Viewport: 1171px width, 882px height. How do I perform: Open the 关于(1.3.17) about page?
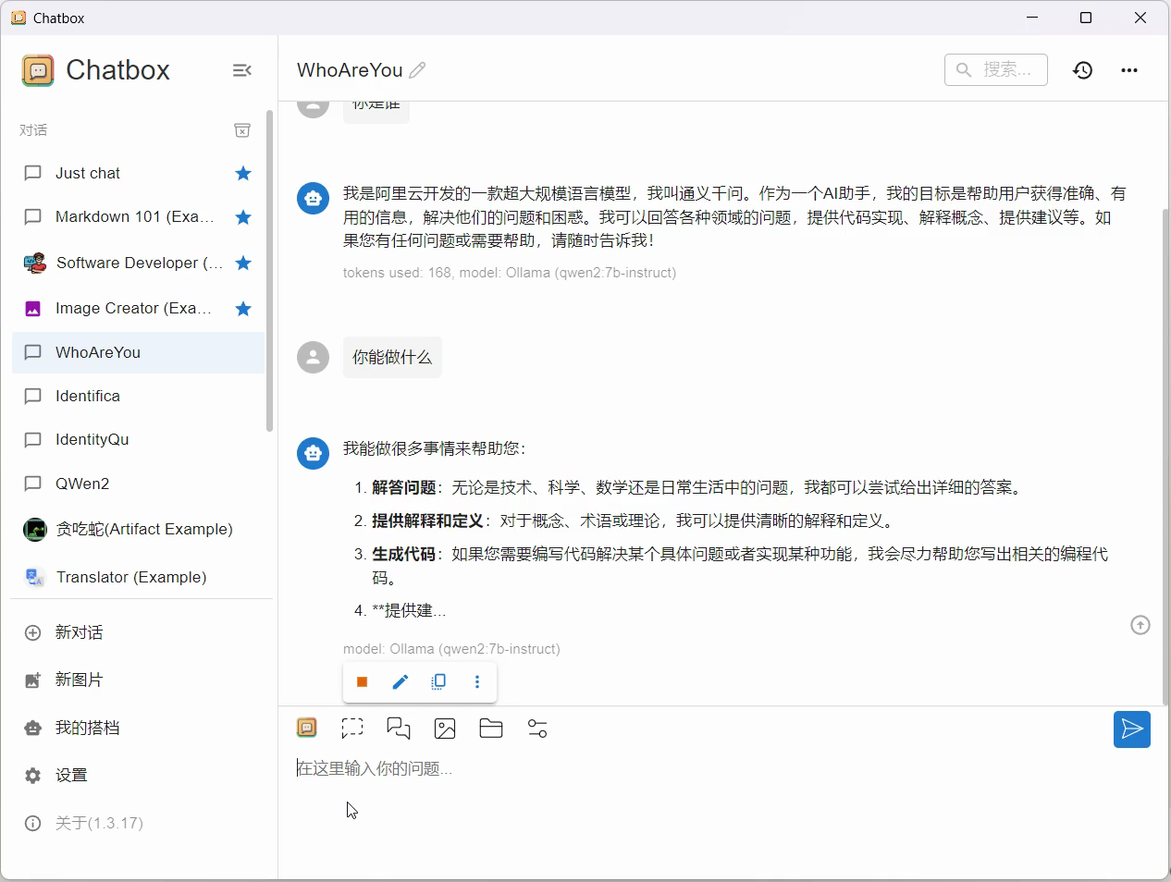[x=138, y=823]
